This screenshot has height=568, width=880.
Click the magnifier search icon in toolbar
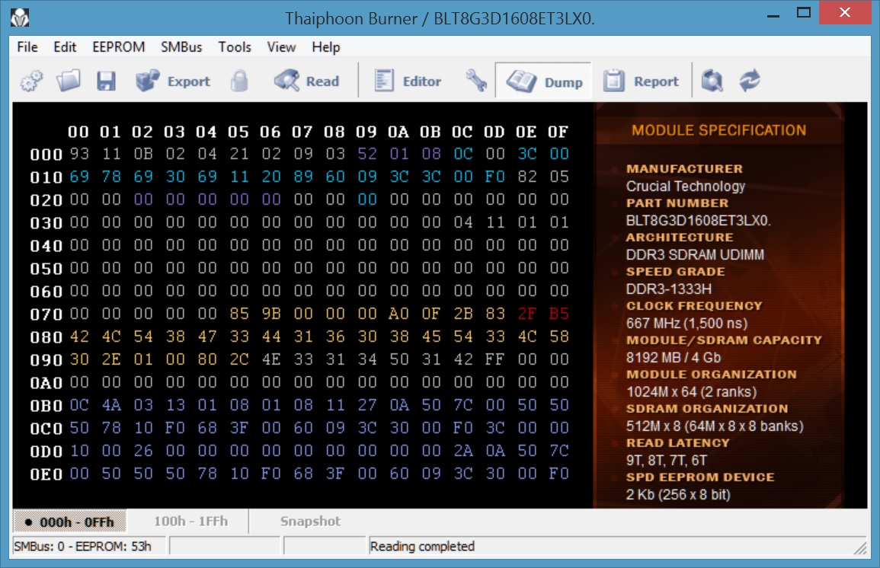coord(712,81)
